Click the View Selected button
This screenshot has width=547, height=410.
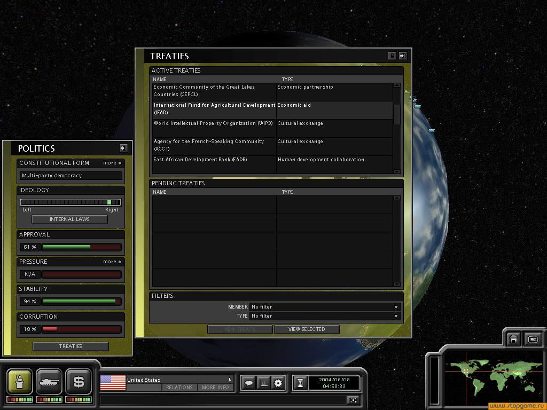307,329
